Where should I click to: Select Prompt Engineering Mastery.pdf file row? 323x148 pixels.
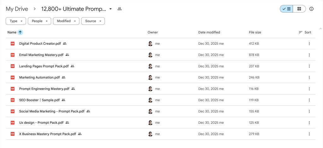pos(44,89)
